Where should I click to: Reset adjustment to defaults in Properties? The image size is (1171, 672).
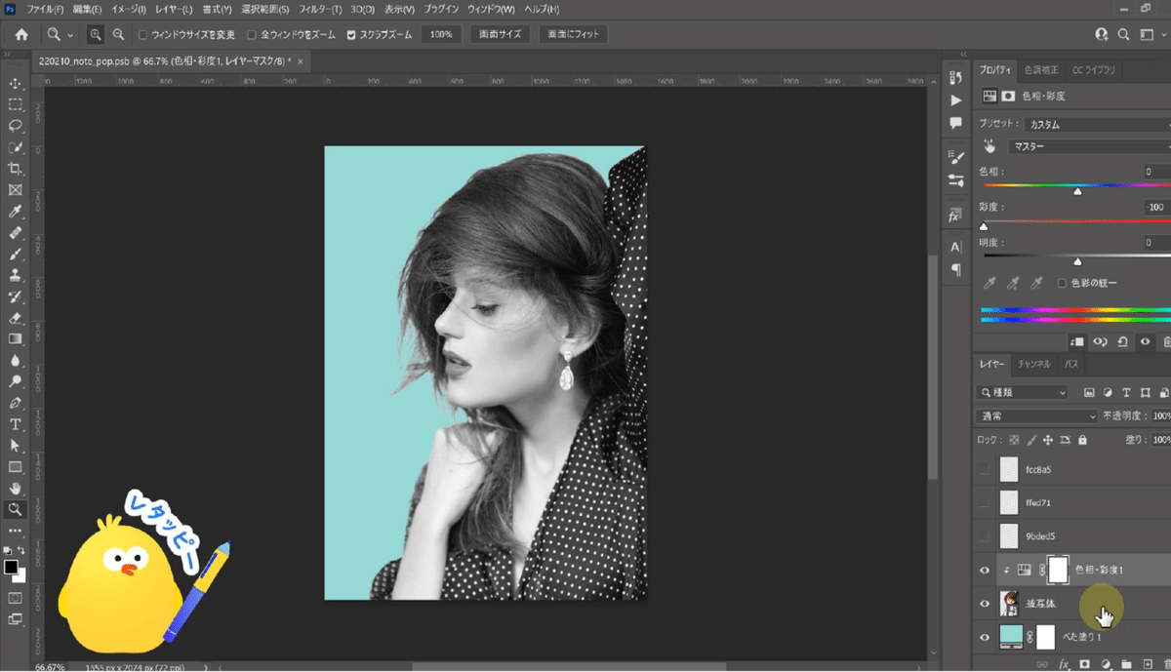point(1122,341)
